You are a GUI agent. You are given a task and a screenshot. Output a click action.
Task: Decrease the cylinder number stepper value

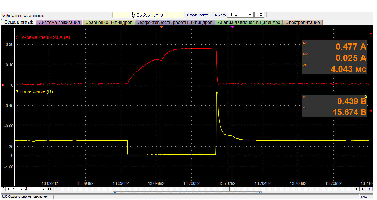tap(262, 16)
